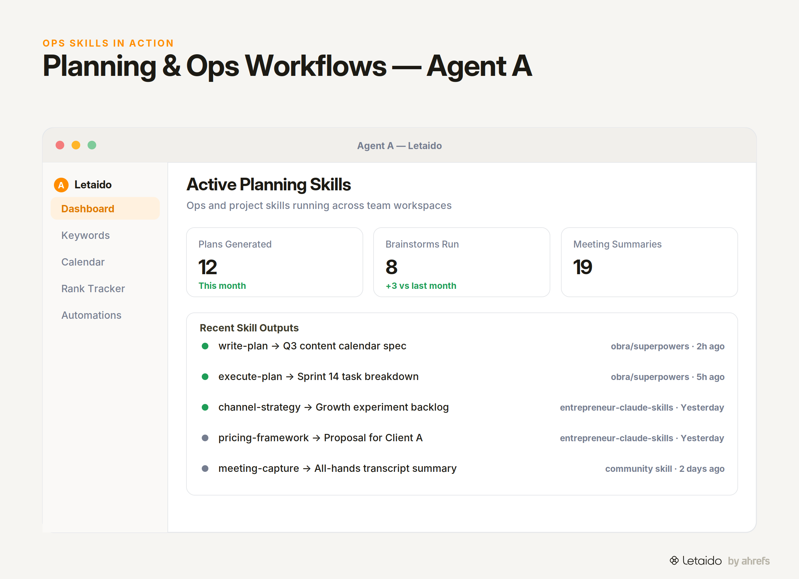Click the green status dot beside execute-plan
Viewport: 799px width, 579px height.
(x=205, y=376)
